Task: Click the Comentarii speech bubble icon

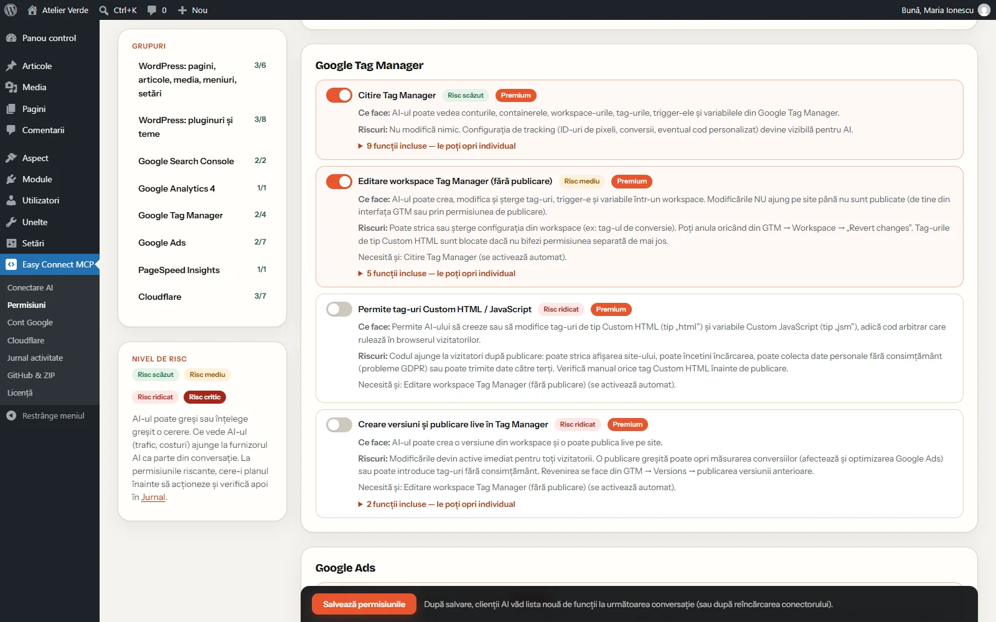Action: pyautogui.click(x=11, y=130)
